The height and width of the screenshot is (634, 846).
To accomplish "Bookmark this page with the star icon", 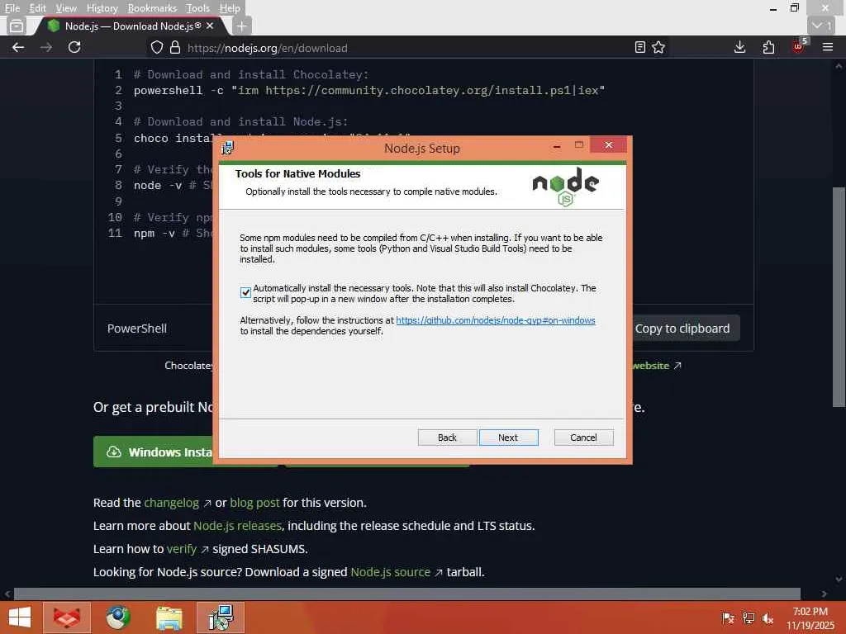I will [x=658, y=47].
